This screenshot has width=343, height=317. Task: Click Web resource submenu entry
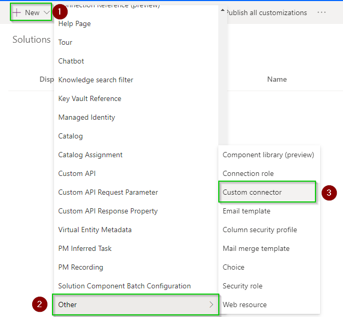pyautogui.click(x=245, y=305)
